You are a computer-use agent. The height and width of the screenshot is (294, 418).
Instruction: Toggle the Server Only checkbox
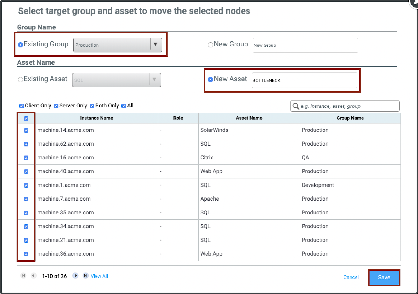(x=56, y=106)
